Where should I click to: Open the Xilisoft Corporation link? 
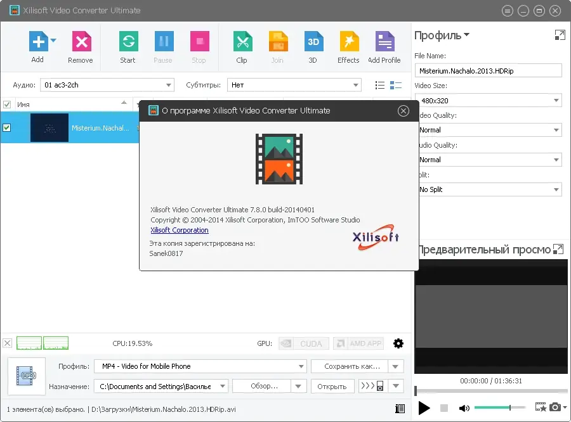point(180,230)
